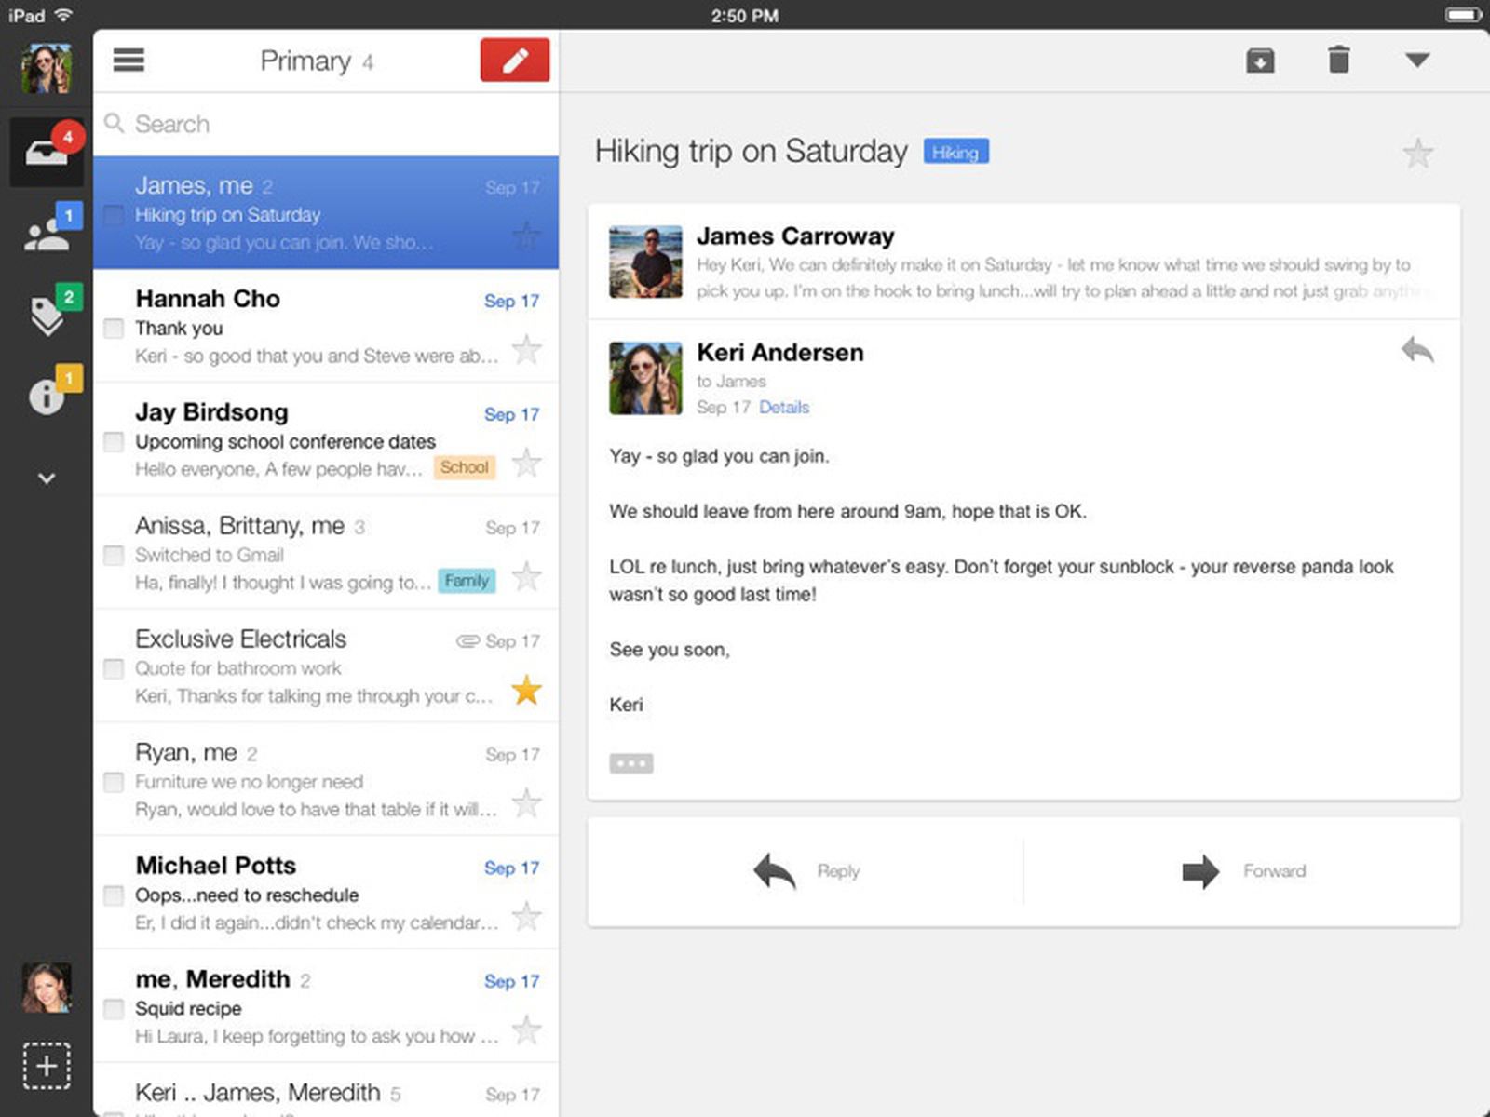Check the Jay Birdsong conversation checkbox
Screen dimensions: 1490x1117
(114, 441)
